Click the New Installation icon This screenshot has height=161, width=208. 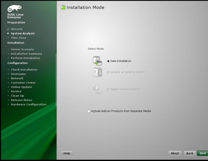97,61
